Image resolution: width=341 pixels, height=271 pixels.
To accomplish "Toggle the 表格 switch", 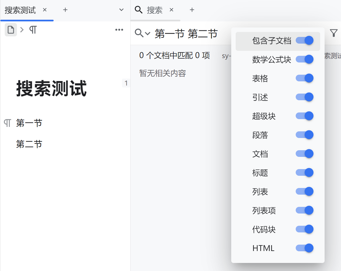I will 305,78.
